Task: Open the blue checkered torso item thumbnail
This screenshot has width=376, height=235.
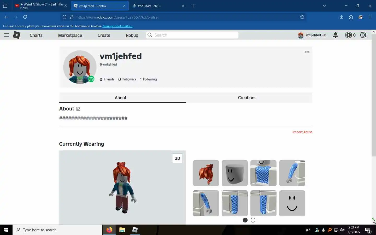Action: coord(263,173)
